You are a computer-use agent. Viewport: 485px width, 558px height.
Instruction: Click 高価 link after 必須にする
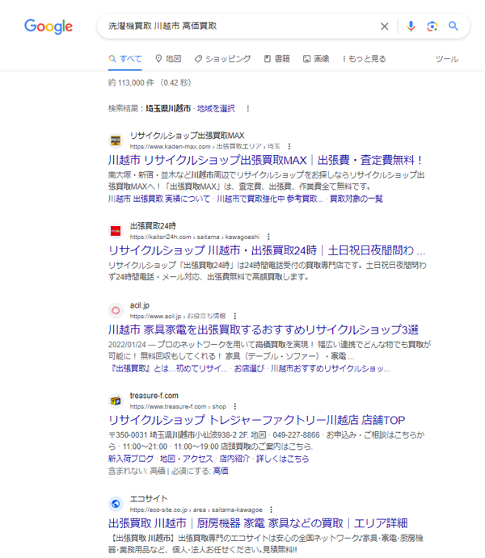click(221, 471)
